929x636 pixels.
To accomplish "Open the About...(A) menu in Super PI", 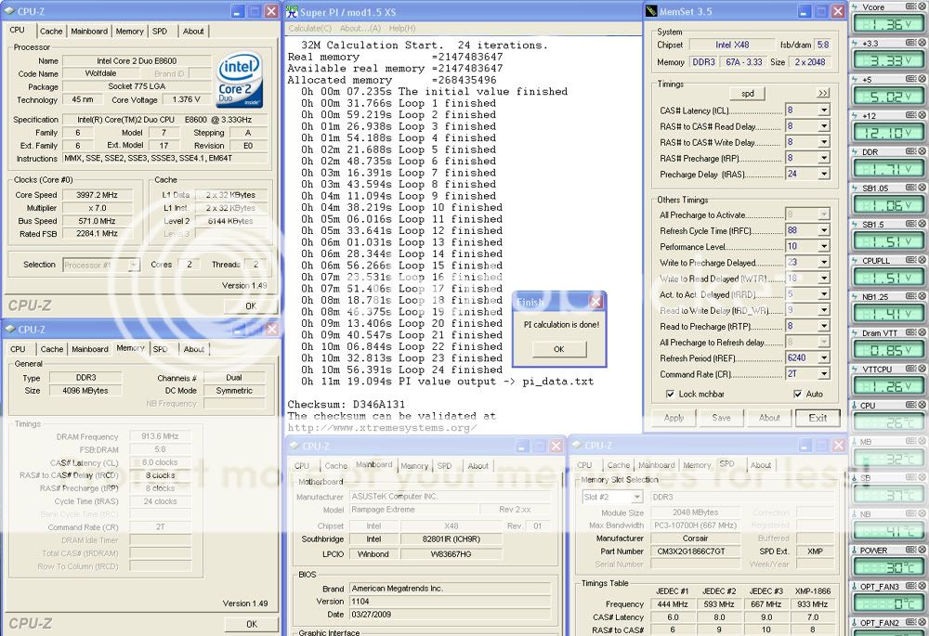I will point(360,29).
